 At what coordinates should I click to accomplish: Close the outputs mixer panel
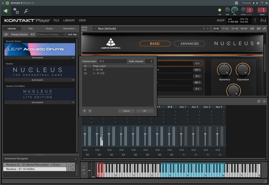click(x=264, y=101)
